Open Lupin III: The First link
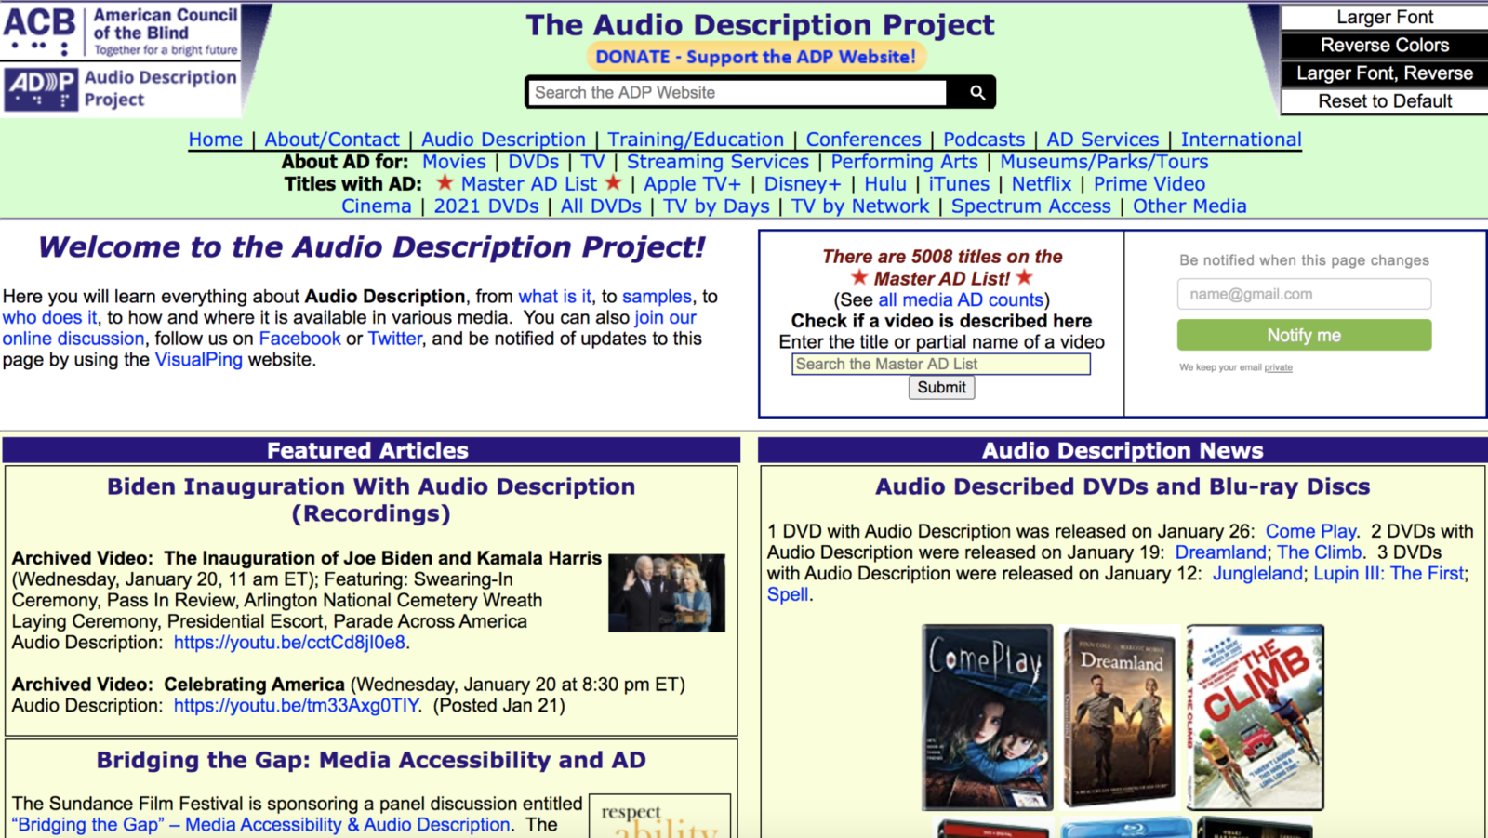This screenshot has width=1488, height=838. pos(1388,574)
